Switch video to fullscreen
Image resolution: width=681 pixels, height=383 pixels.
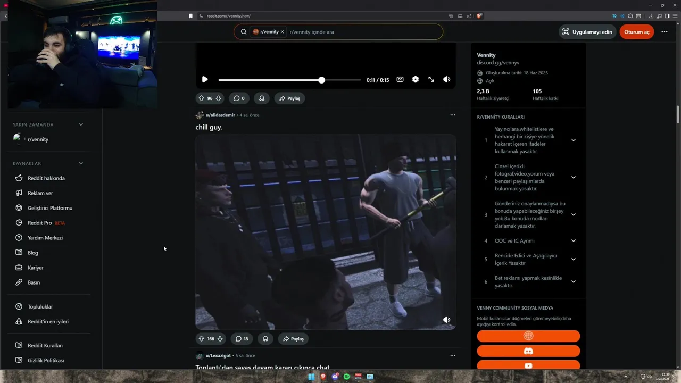pyautogui.click(x=431, y=80)
